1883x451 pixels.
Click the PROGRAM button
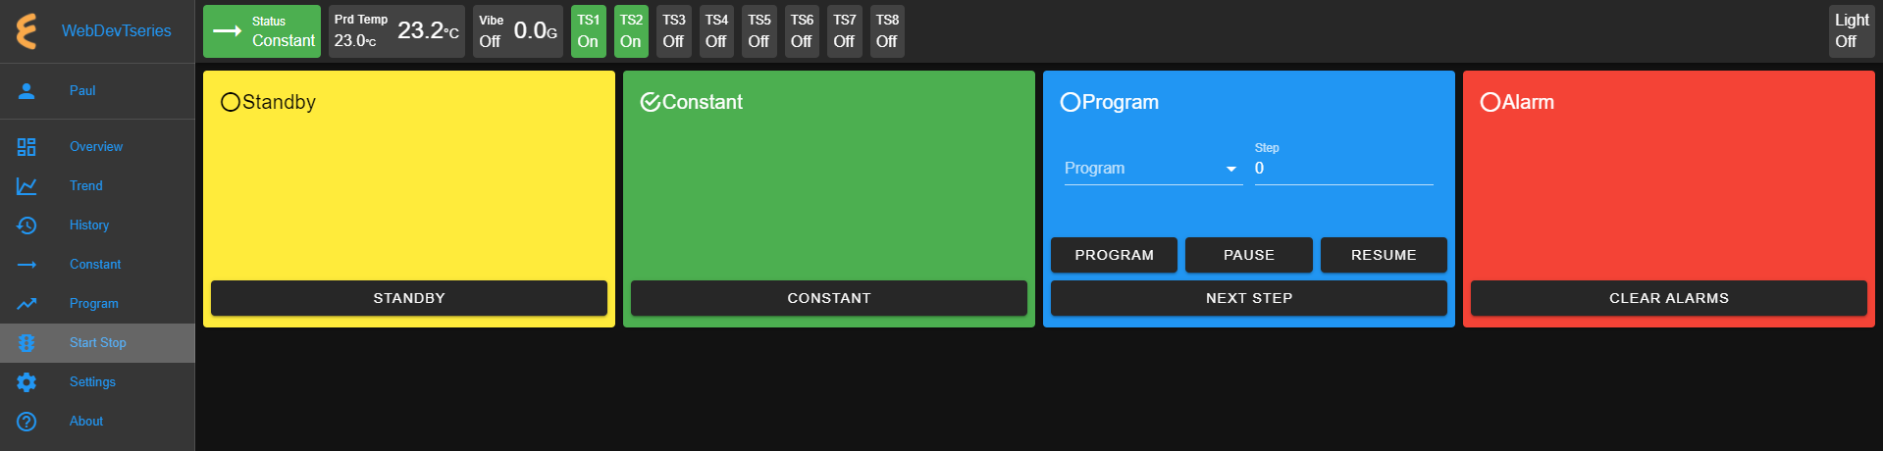pyautogui.click(x=1115, y=255)
